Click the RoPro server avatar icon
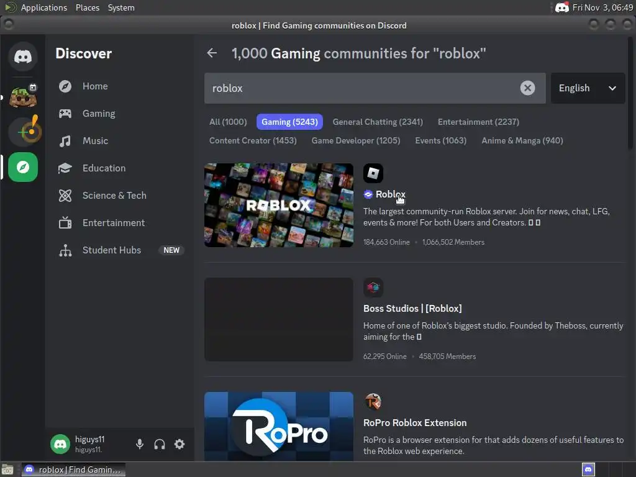636x477 pixels. pos(373,402)
